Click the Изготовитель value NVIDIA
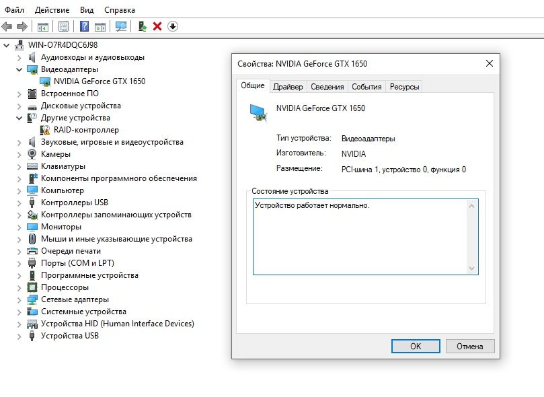The height and width of the screenshot is (397, 544). 354,153
